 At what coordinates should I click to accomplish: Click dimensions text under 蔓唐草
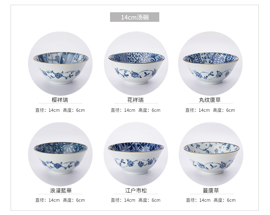point(211,200)
